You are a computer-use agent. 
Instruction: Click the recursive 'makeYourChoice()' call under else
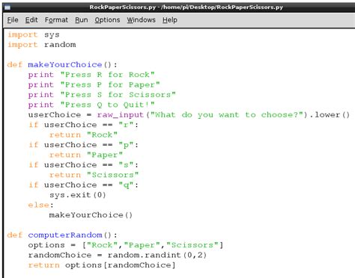pyautogui.click(x=91, y=215)
